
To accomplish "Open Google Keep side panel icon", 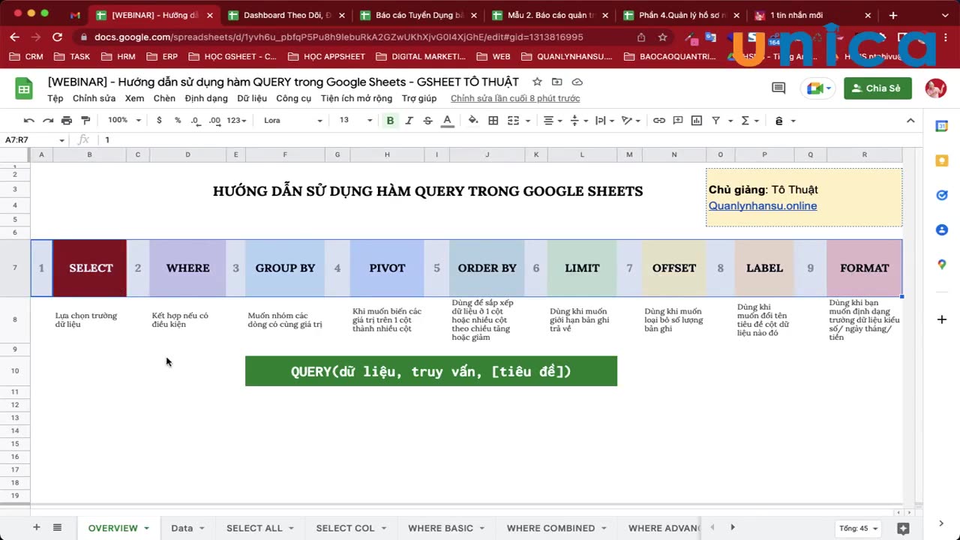I will [942, 160].
